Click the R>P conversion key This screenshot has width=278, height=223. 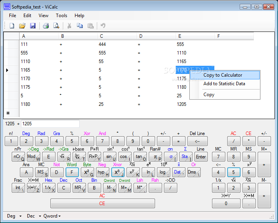coord(94,157)
